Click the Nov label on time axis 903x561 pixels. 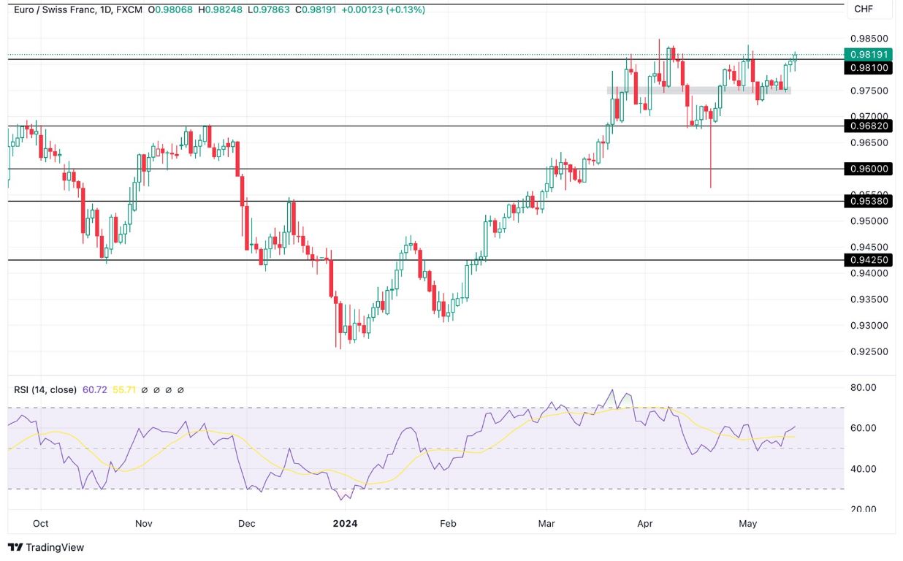pyautogui.click(x=144, y=524)
